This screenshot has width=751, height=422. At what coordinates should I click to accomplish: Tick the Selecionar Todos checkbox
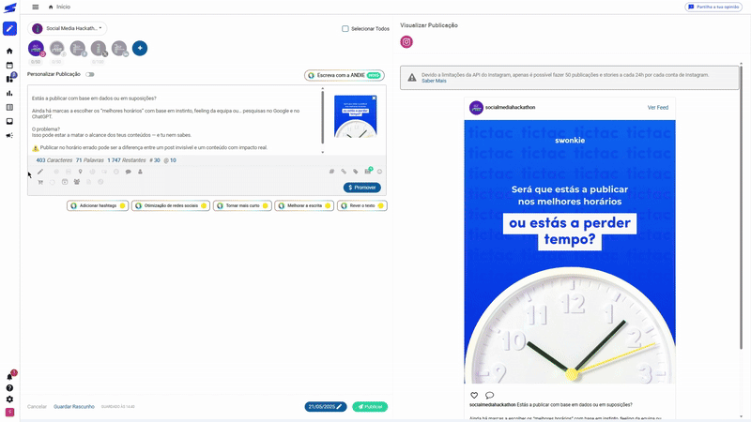345,29
